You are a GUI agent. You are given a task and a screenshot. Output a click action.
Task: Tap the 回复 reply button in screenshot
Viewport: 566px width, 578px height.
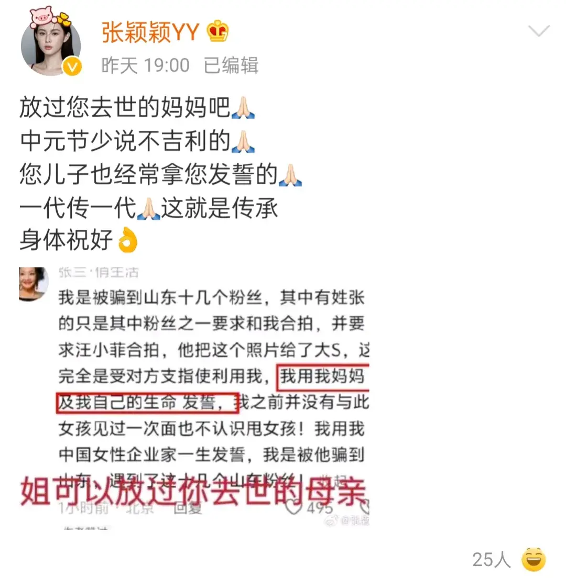pyautogui.click(x=188, y=508)
